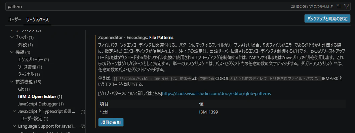Clear the settings search input icon
355x133 pixels.
(339, 6)
